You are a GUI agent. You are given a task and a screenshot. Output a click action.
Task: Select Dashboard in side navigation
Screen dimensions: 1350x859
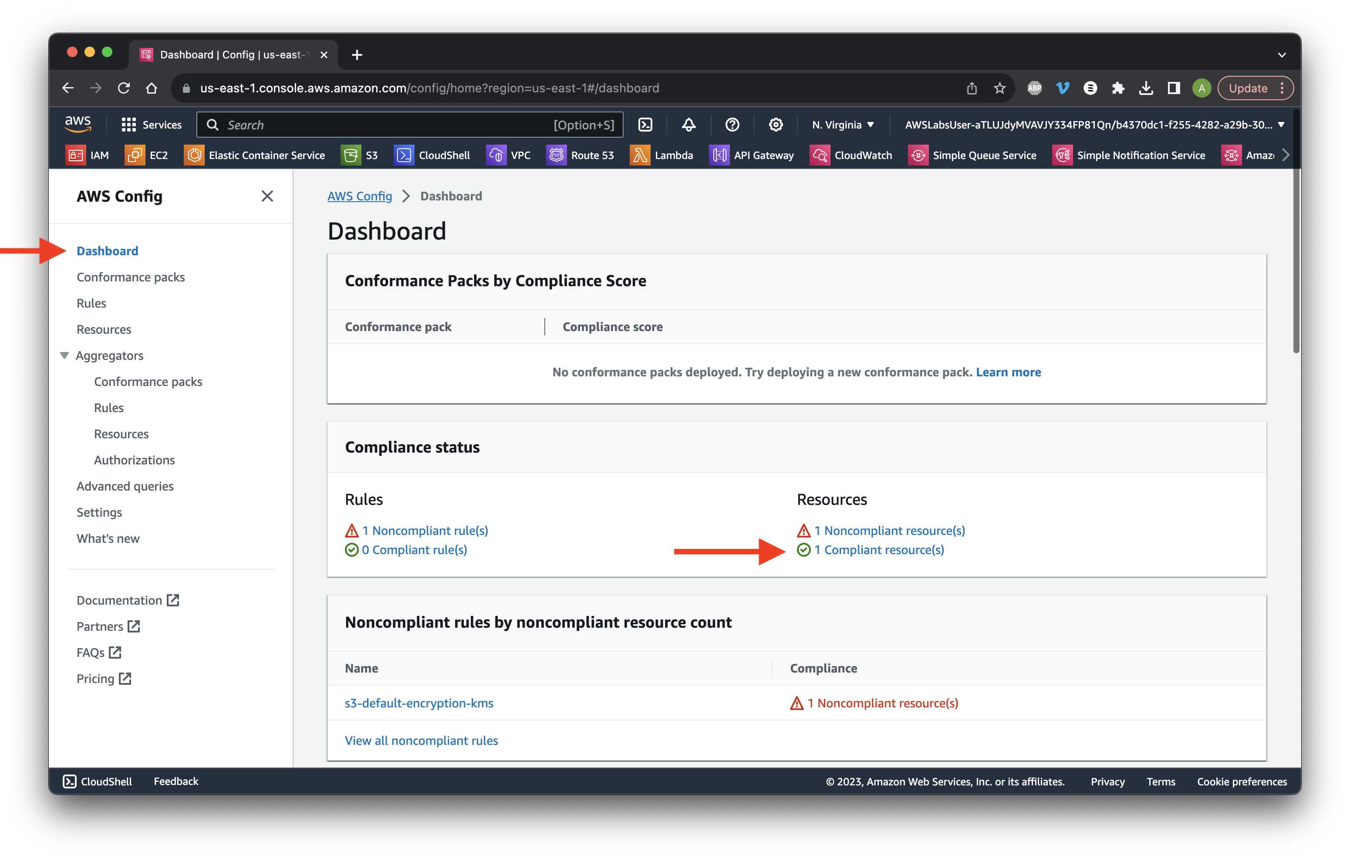[107, 250]
